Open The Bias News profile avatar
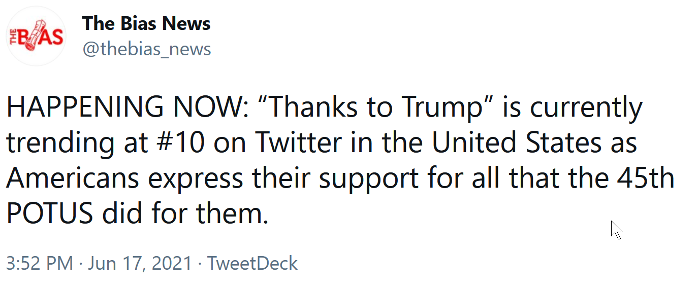 pyautogui.click(x=37, y=37)
